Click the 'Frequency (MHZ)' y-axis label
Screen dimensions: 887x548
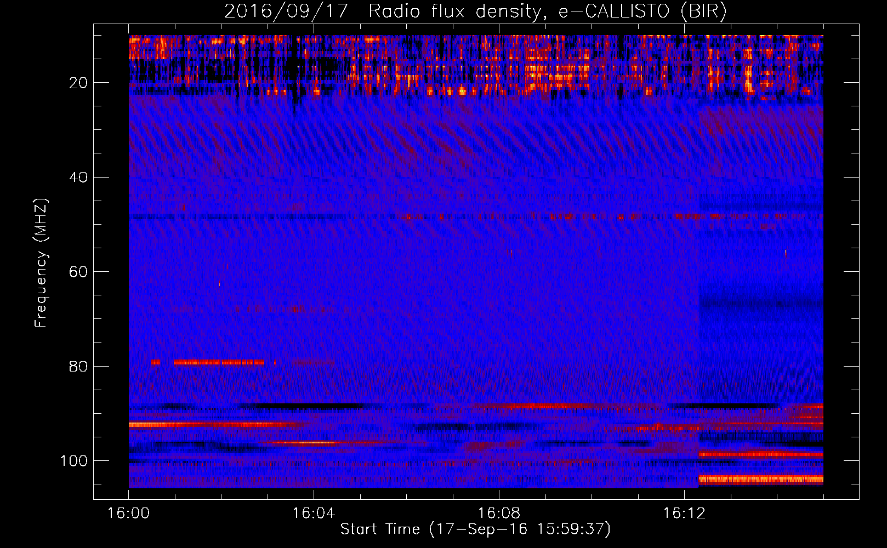point(41,262)
